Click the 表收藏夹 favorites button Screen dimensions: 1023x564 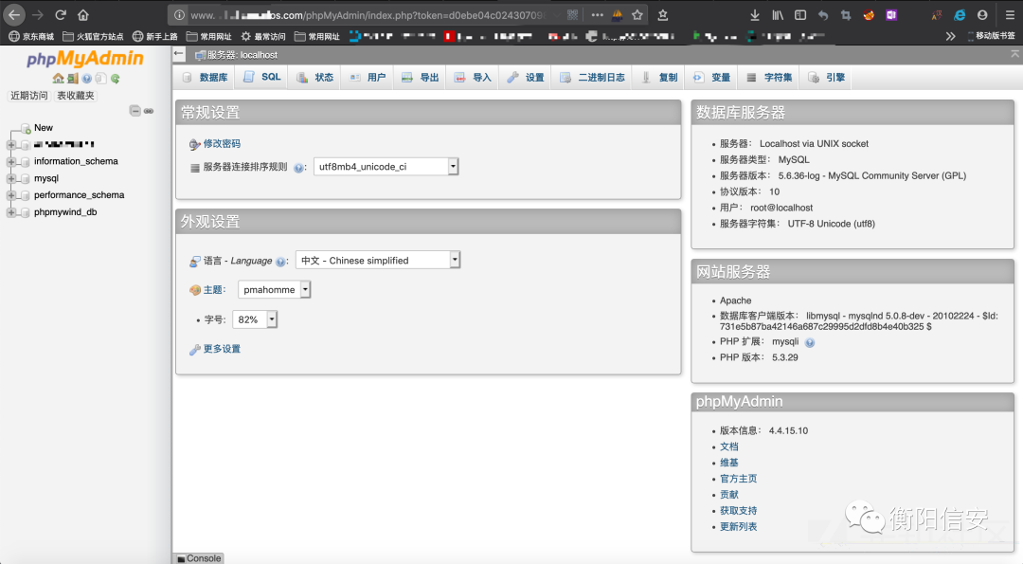tap(76, 96)
